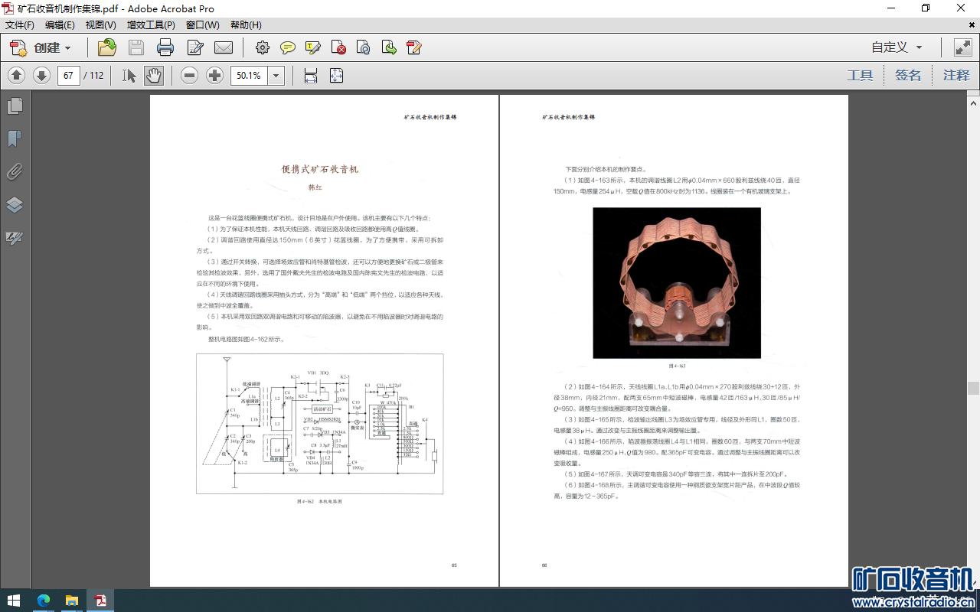This screenshot has height=612, width=980.
Task: Select the highlight text tool
Action: (x=312, y=47)
